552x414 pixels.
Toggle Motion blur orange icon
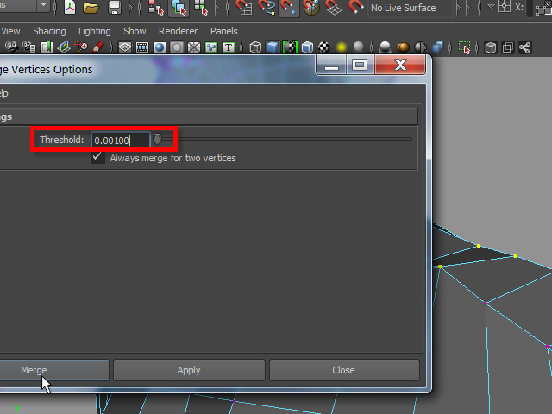coord(403,47)
